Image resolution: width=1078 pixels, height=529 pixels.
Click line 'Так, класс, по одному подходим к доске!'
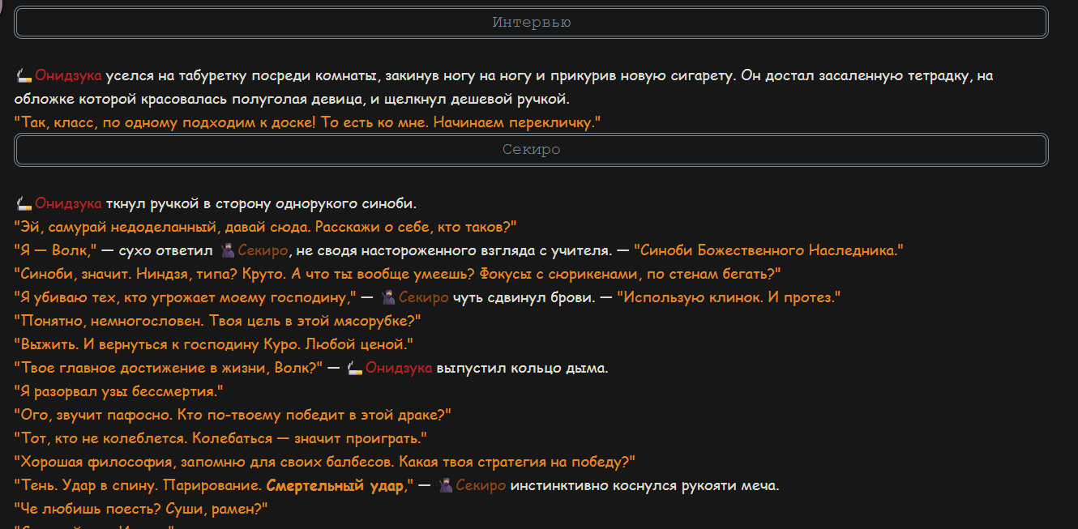[308, 122]
